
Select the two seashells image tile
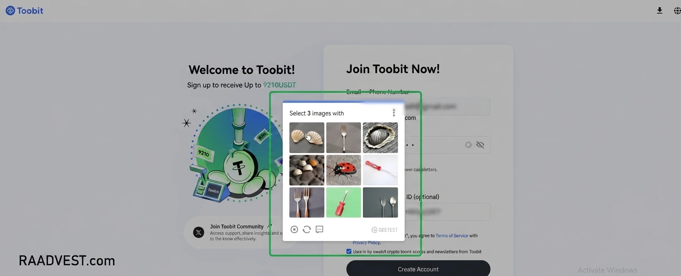point(307,138)
